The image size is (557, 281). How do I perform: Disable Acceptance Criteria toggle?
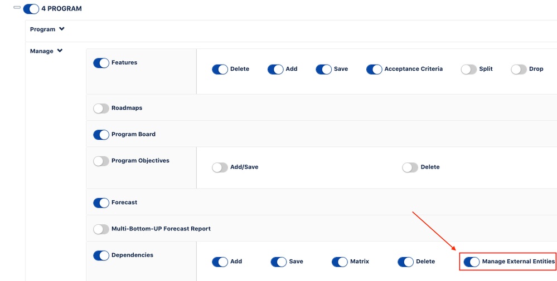click(374, 70)
